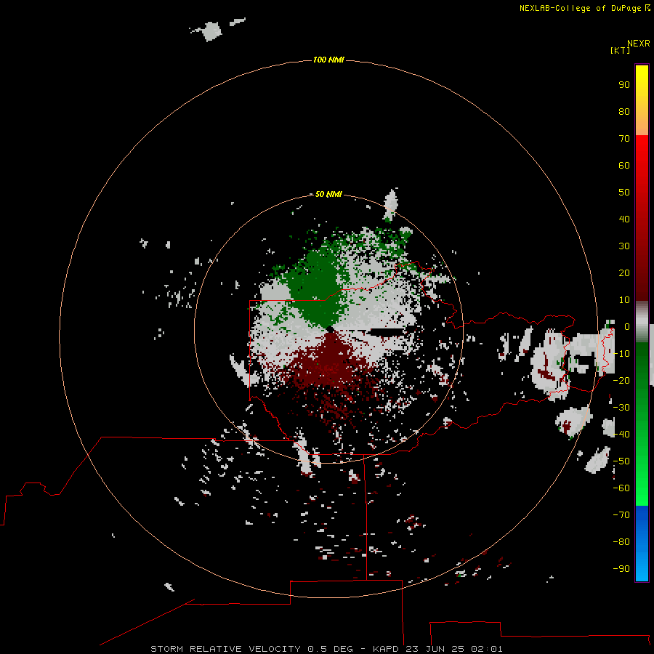Click the -80 value on the velocity scale

pyautogui.click(x=621, y=542)
